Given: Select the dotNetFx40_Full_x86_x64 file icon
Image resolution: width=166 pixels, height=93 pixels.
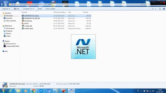Looking at the screenshot, I should [x=23, y=18].
